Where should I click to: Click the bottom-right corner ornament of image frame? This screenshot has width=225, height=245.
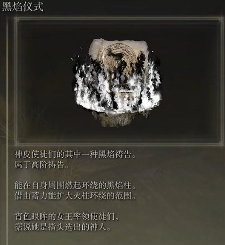[x=221, y=143]
